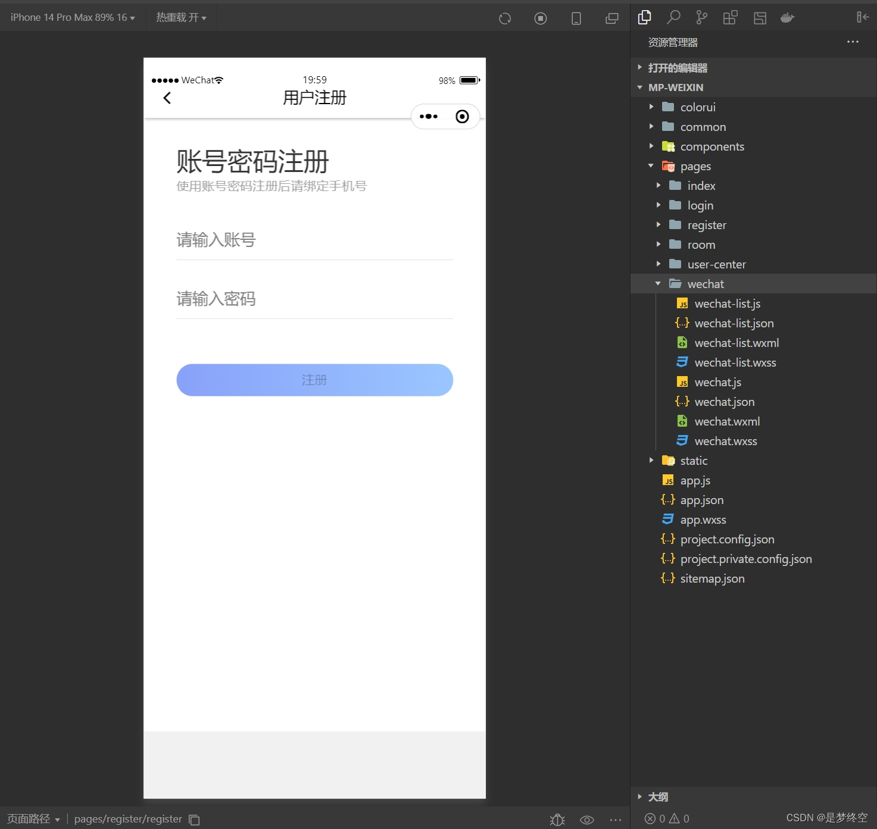Open the source control branch icon
Image resolution: width=877 pixels, height=829 pixels.
pyautogui.click(x=702, y=17)
